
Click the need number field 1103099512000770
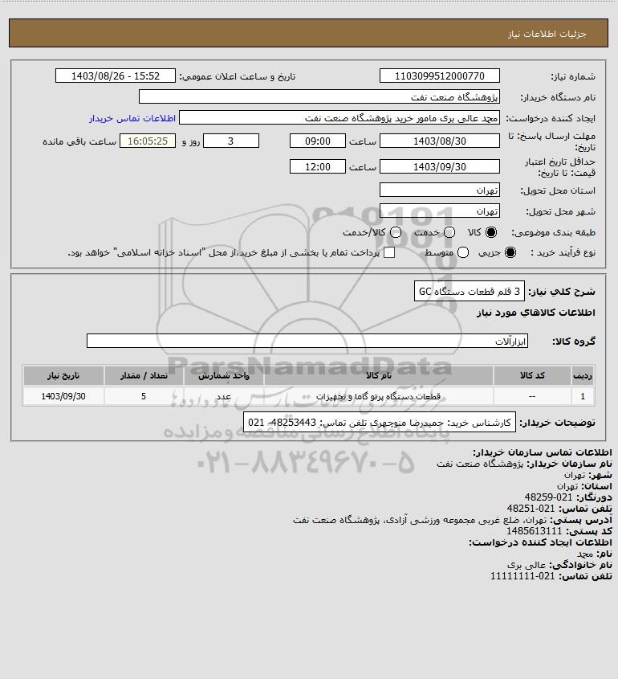(439, 76)
